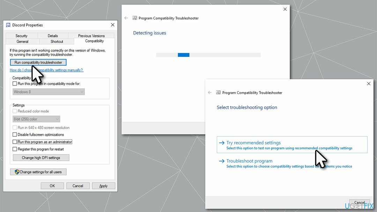This screenshot has height=212, width=377.
Task: Click the Select troubleshooting option heading
Action: click(x=247, y=107)
